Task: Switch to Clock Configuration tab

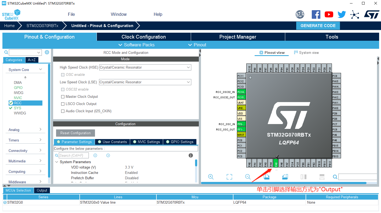Action: (x=144, y=37)
